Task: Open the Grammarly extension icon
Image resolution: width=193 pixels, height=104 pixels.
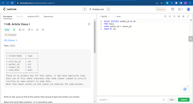Action: coord(167,3)
